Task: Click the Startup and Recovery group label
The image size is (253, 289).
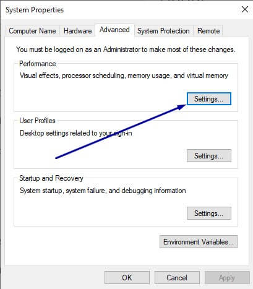Action: (51, 178)
